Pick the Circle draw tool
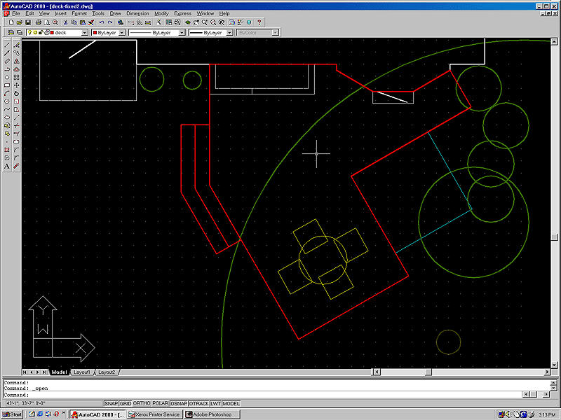The image size is (561, 420). pos(7,101)
